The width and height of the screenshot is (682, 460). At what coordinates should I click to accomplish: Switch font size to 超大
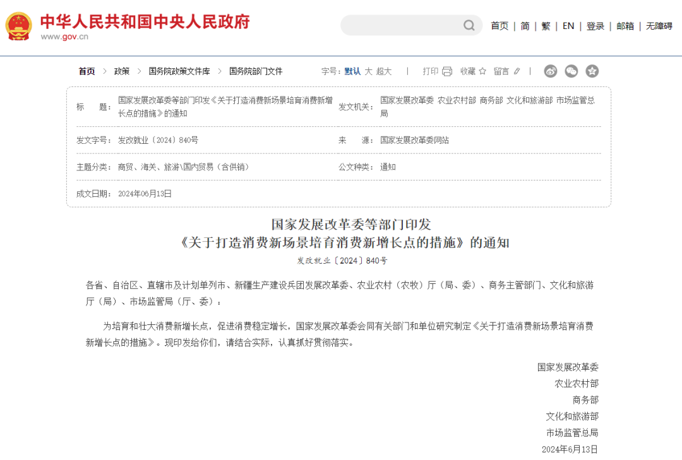pyautogui.click(x=383, y=71)
